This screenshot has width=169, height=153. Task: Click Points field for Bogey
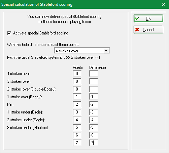pyautogui.click(x=77, y=97)
